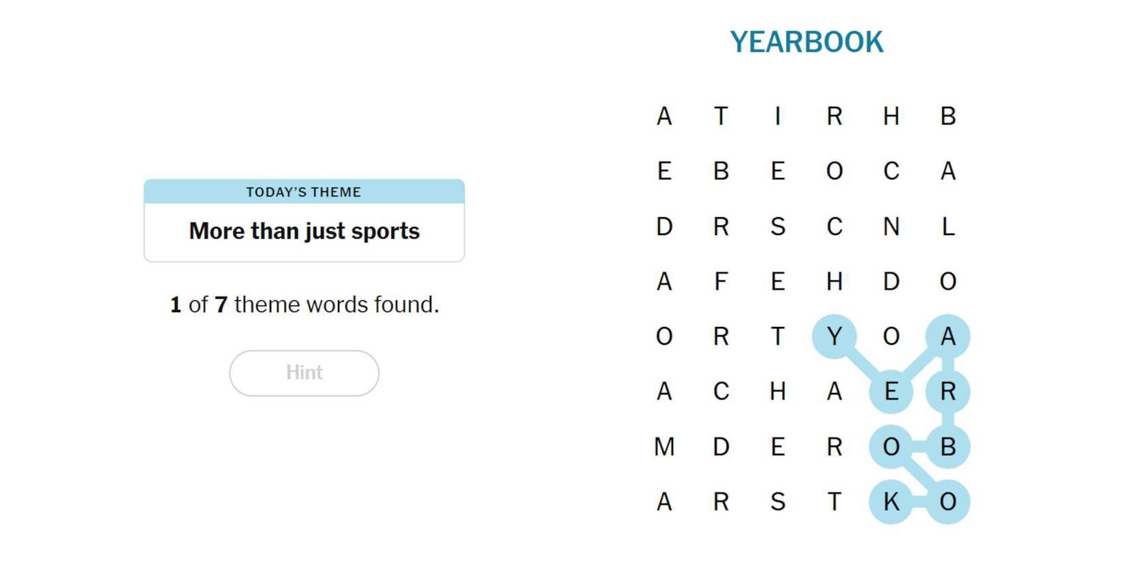The image size is (1124, 562).
Task: Click the highlighted letter R
Action: pos(948,392)
